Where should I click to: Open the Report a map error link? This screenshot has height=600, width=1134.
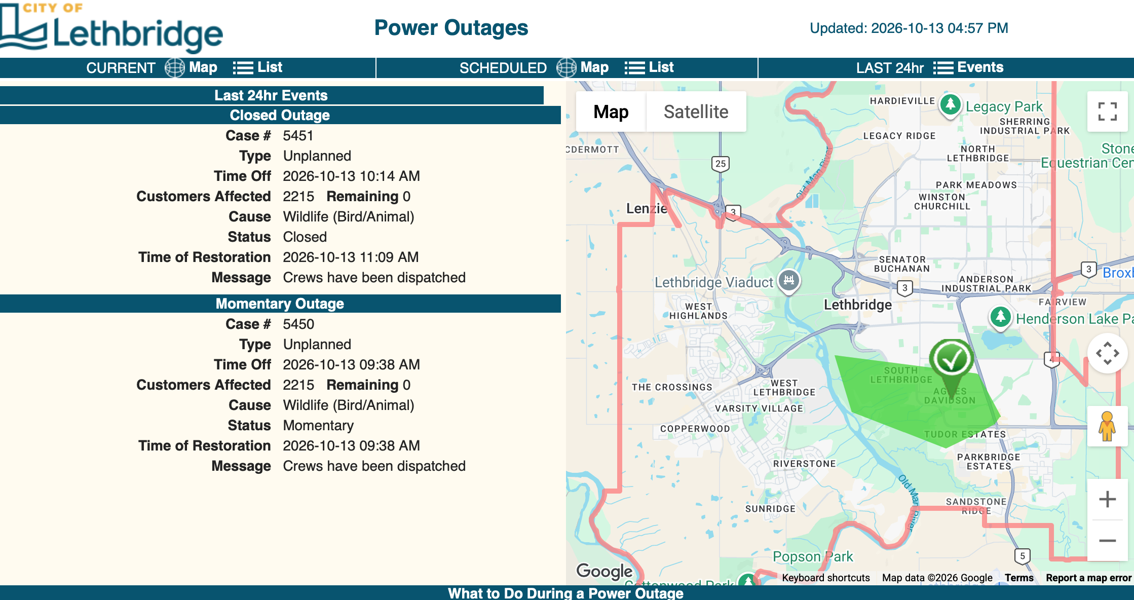pos(1088,578)
